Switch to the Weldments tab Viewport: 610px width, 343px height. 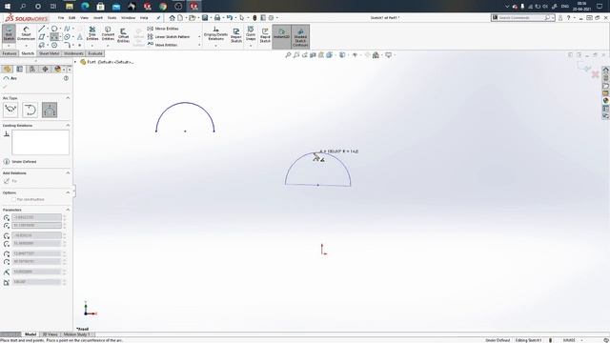point(73,53)
